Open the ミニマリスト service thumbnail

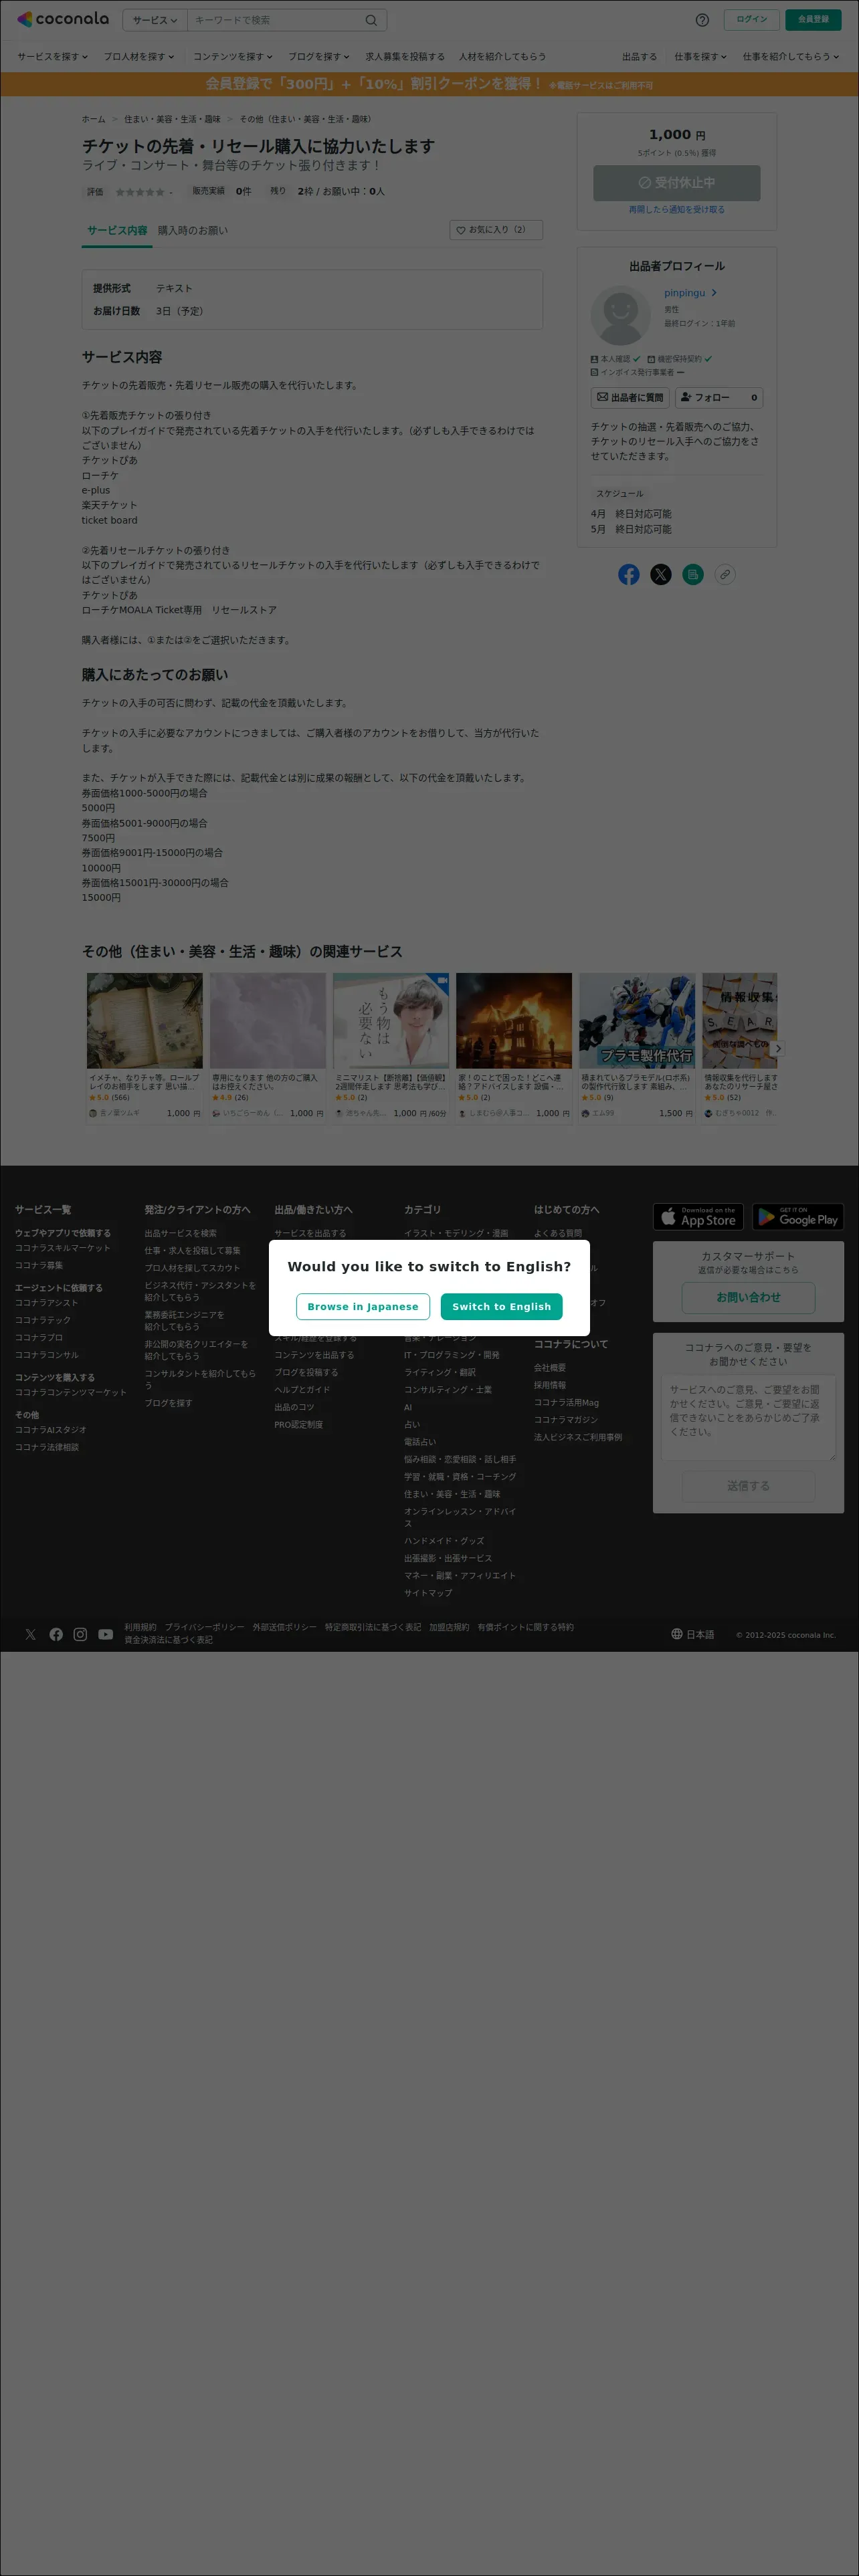[391, 1020]
